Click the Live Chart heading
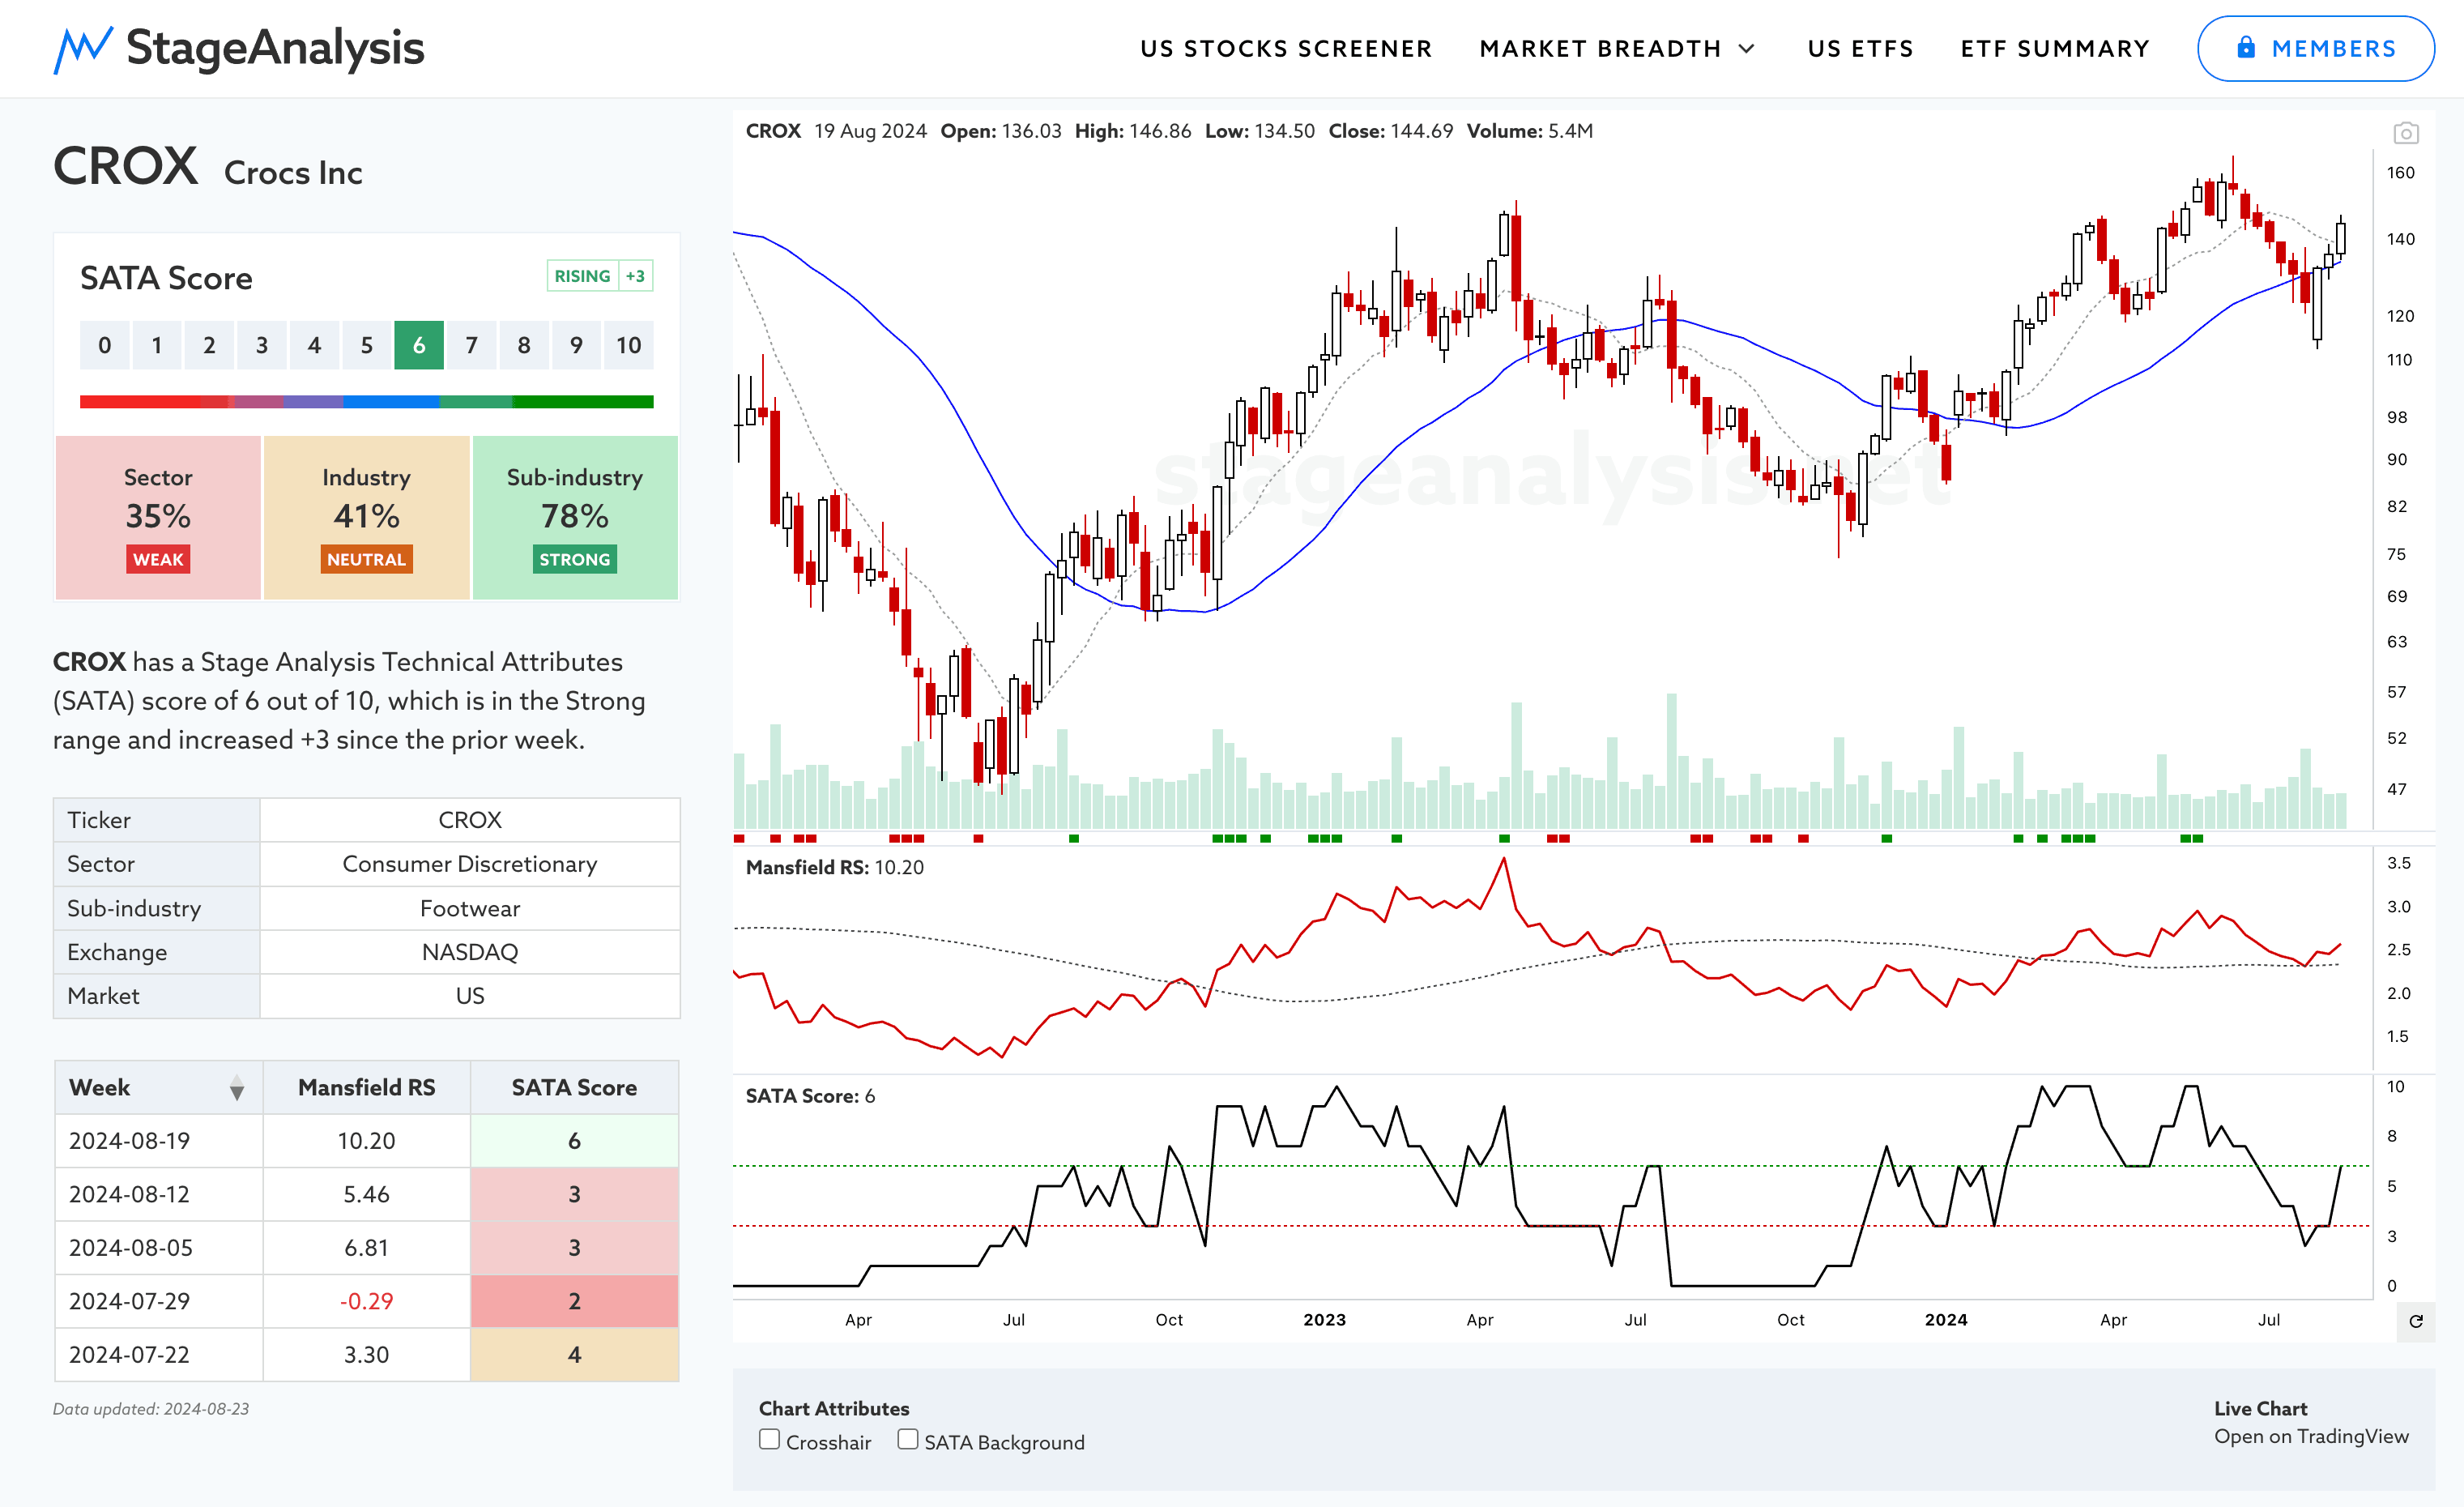This screenshot has width=2464, height=1507. [2260, 1409]
